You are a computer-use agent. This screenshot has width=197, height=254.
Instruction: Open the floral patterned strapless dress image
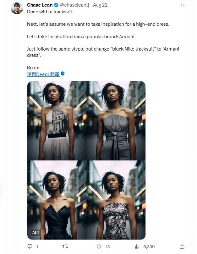(x=116, y=200)
